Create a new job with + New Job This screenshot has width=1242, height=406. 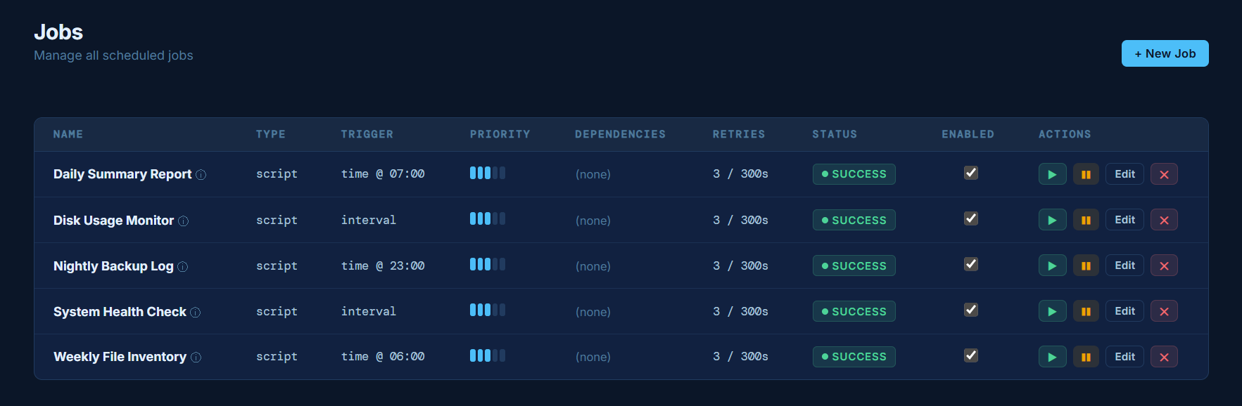click(1165, 53)
